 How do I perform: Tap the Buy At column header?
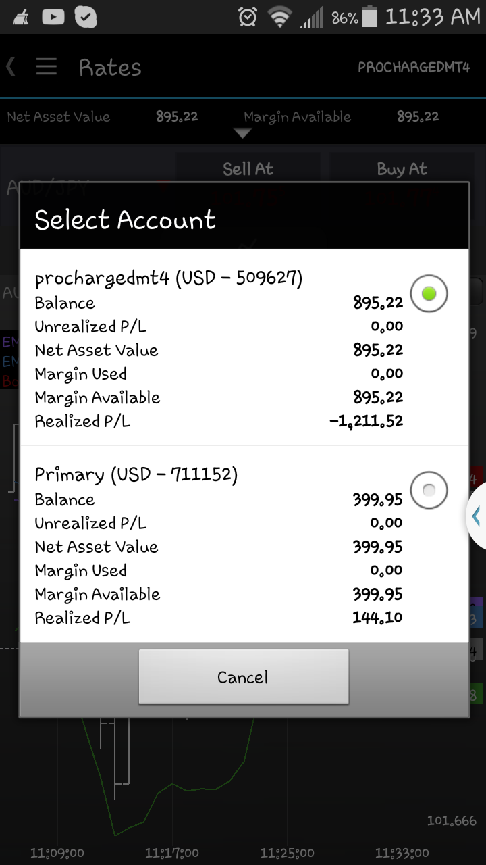pos(402,169)
